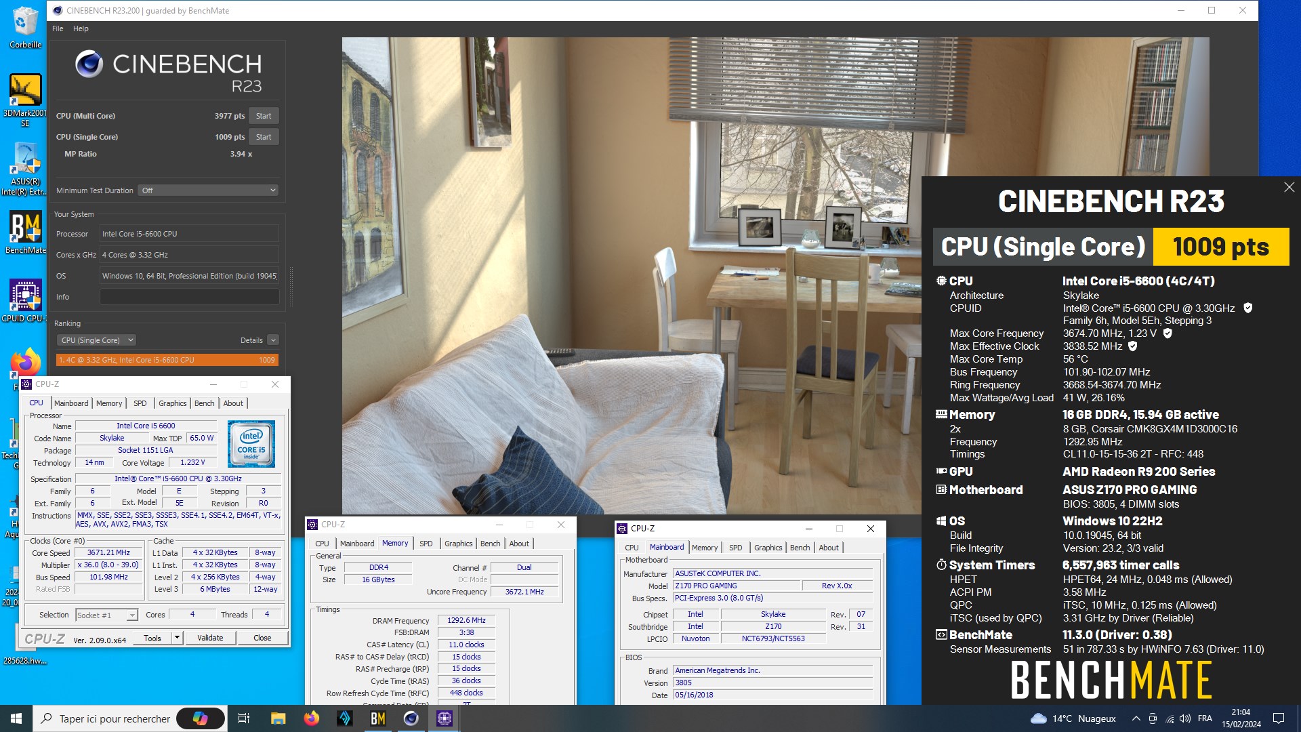Click the shield icon next to Max Core Frequency

click(1168, 333)
